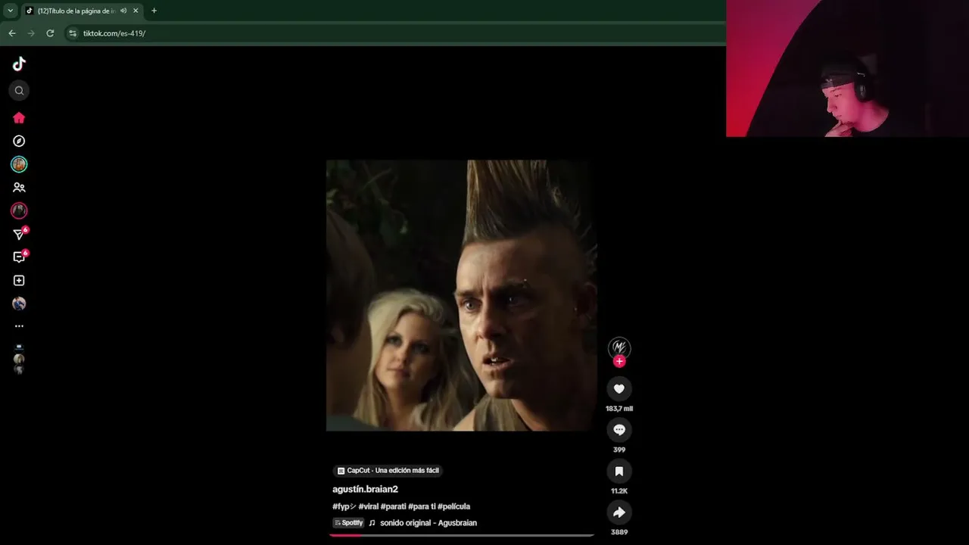Go forward to the next page
The height and width of the screenshot is (545, 969).
31,33
